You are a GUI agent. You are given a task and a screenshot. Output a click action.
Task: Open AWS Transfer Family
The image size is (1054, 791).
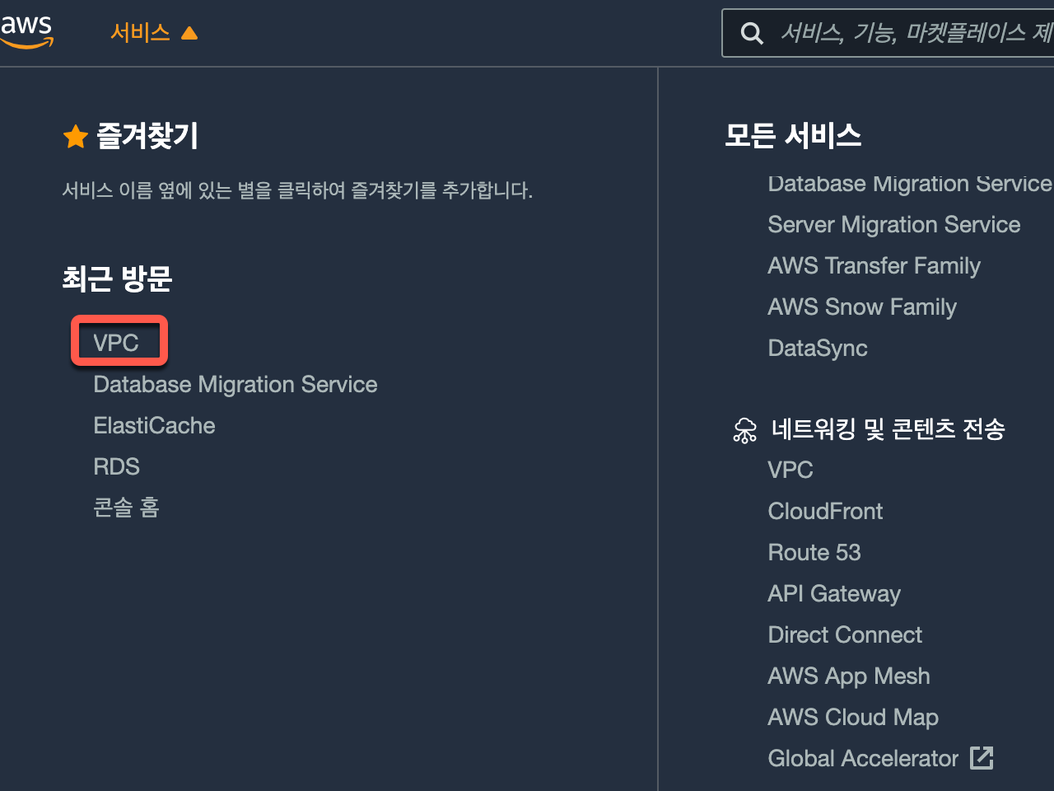click(874, 265)
